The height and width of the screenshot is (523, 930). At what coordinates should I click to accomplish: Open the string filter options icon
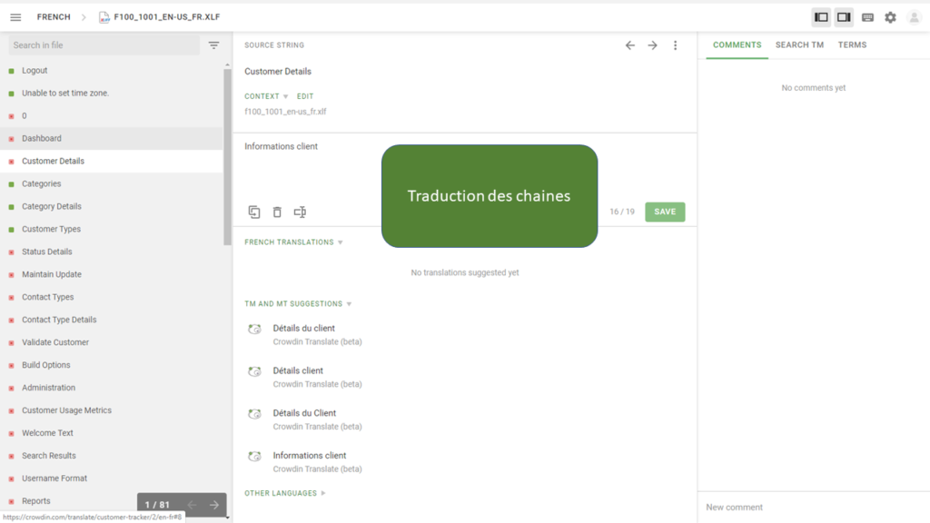[x=213, y=45]
